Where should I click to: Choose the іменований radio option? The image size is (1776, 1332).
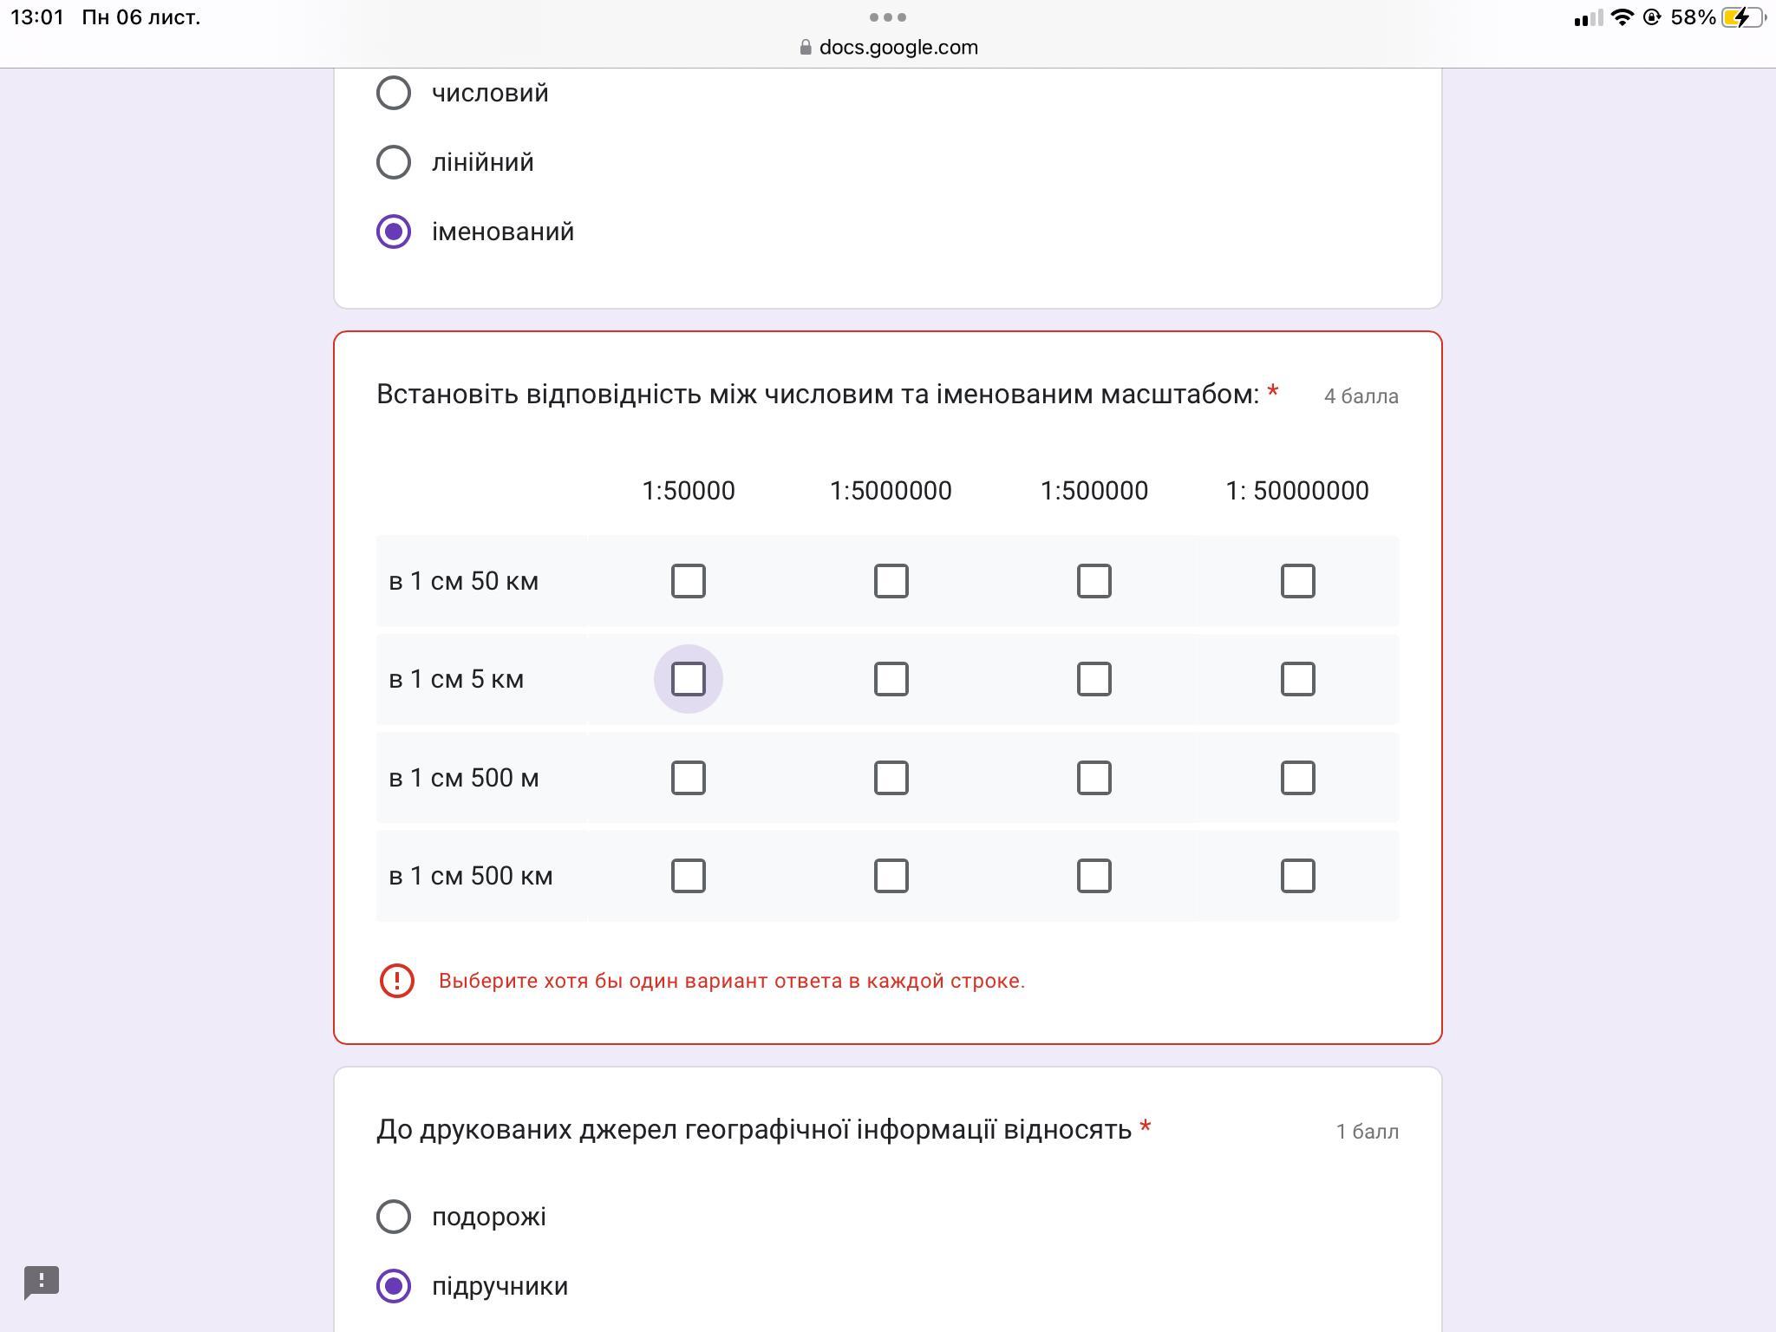394,232
